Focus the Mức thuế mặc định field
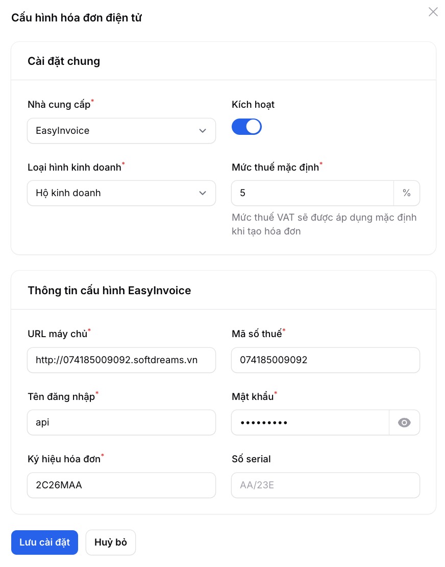Viewport: 445px width, 567px height. click(x=312, y=193)
